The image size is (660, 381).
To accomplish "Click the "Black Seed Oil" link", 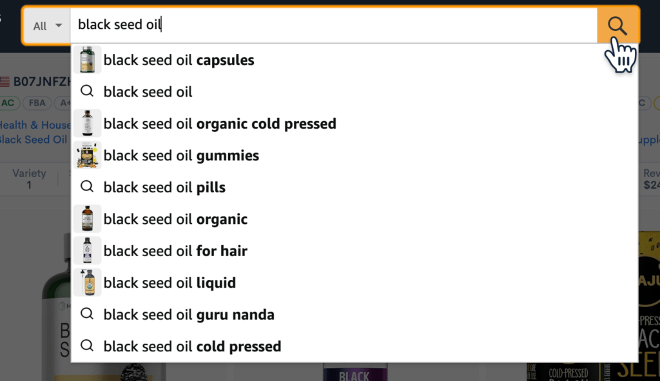I will pyautogui.click(x=32, y=140).
